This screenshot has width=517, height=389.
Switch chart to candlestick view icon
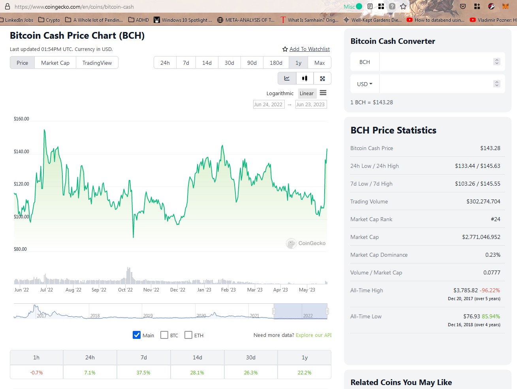305,78
